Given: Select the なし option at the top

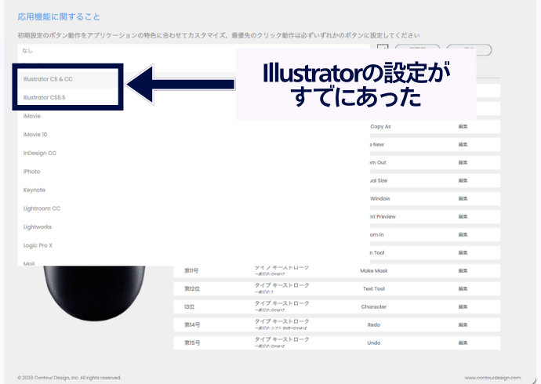Looking at the screenshot, I should 28,50.
